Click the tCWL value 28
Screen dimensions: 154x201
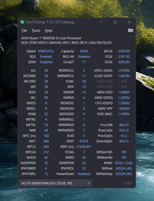coord(84,81)
